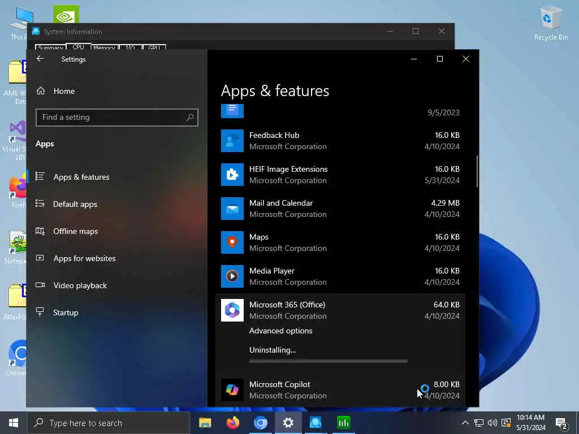The height and width of the screenshot is (434, 579).
Task: Select the NVIDIA desktop icon
Action: pyautogui.click(x=66, y=14)
